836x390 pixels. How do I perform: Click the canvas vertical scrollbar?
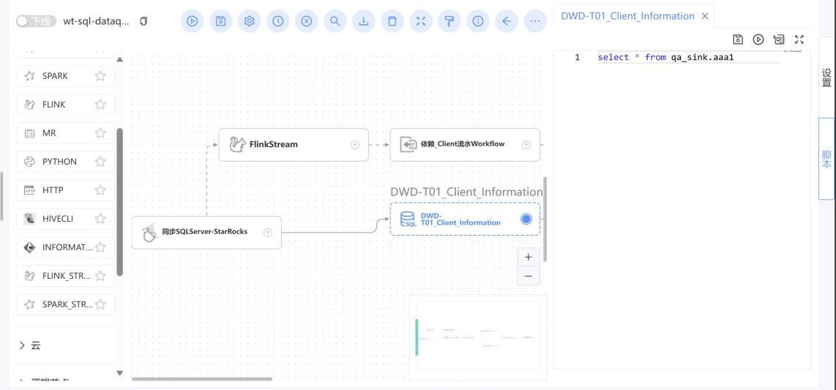click(545, 219)
